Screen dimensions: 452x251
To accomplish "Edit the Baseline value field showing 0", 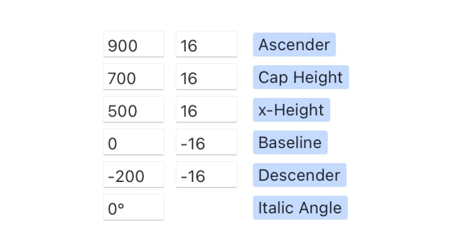I will point(134,142).
